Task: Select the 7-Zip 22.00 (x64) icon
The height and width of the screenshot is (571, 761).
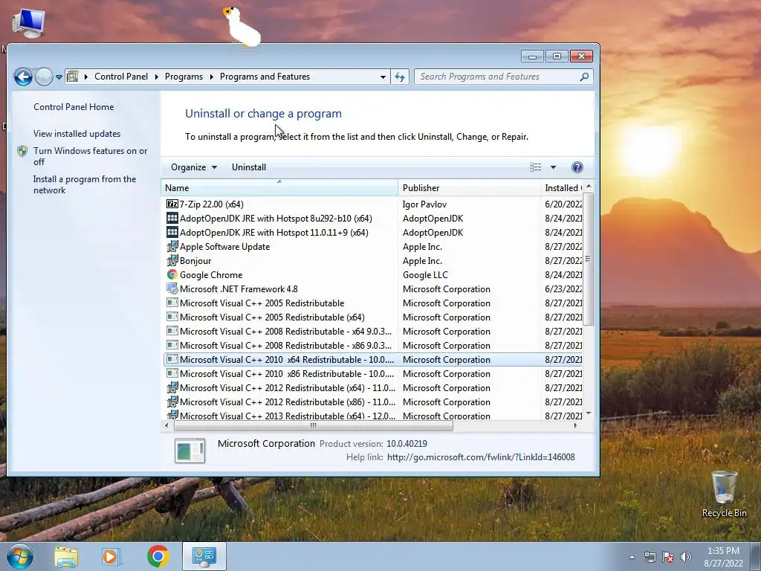Action: (x=172, y=204)
